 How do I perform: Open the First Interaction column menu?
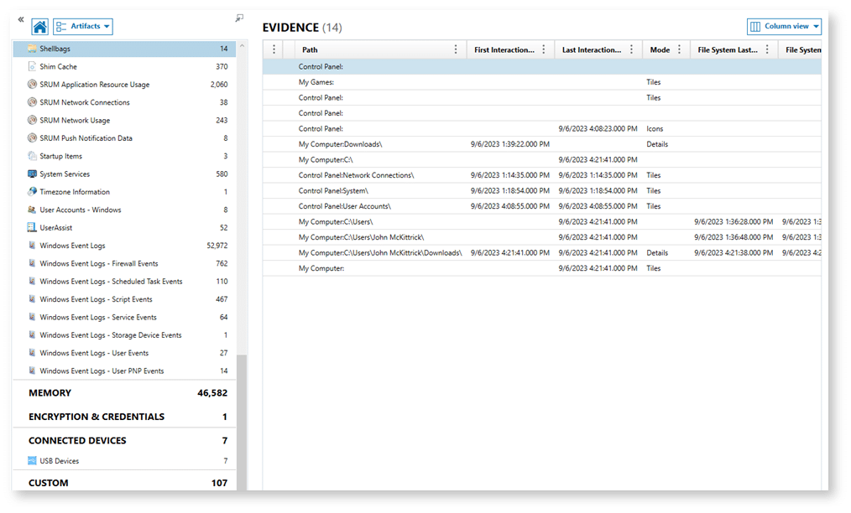pos(543,49)
